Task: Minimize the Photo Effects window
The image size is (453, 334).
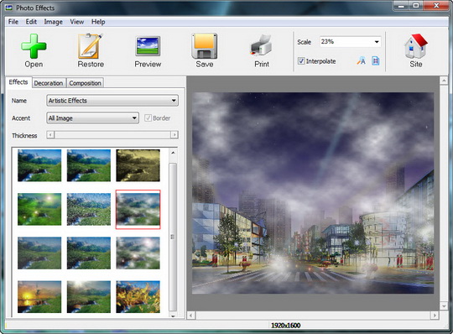Action: click(x=401, y=6)
